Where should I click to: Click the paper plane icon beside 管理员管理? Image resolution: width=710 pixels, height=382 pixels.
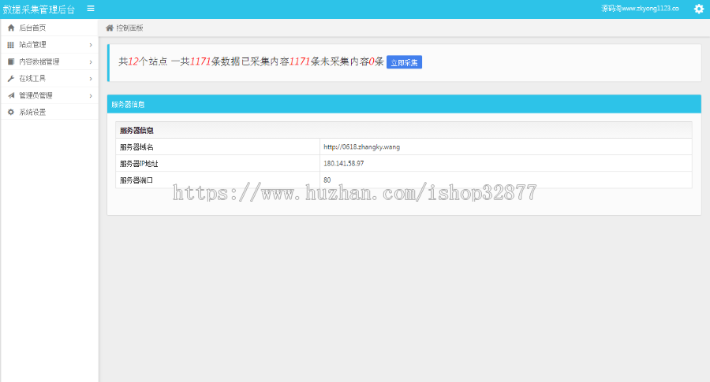tap(11, 95)
